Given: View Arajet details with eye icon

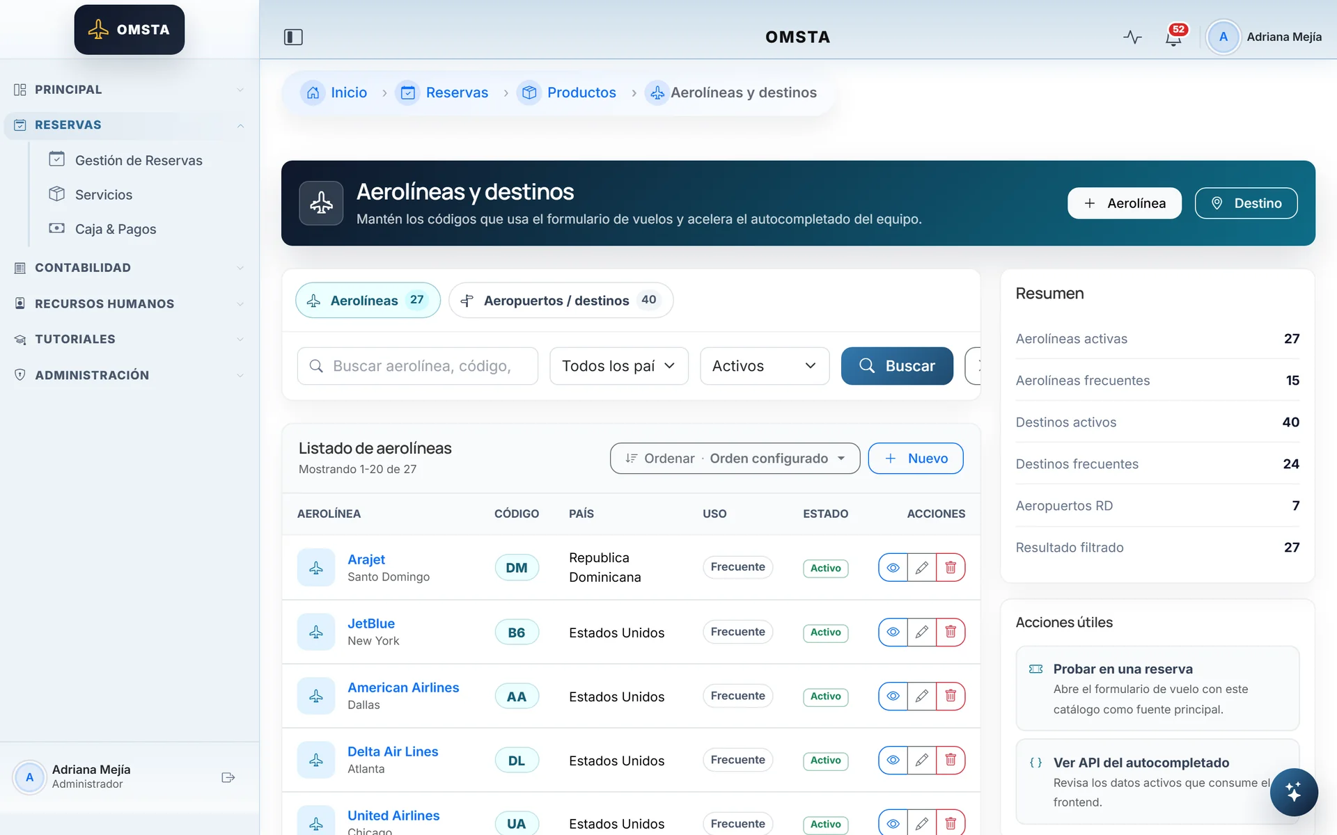Looking at the screenshot, I should point(893,568).
